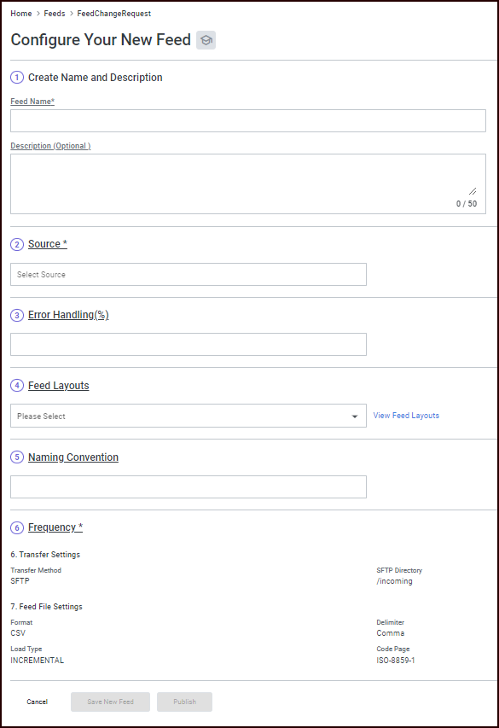The width and height of the screenshot is (499, 728).
Task: Click the step 5 badge near Naming Convention
Action: pos(16,457)
